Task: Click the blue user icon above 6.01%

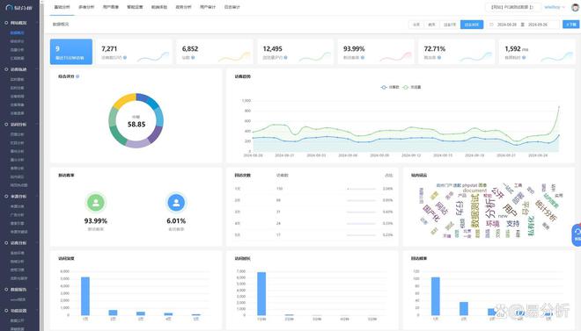Action: point(176,203)
